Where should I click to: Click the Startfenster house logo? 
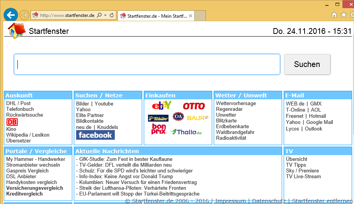pos(16,31)
